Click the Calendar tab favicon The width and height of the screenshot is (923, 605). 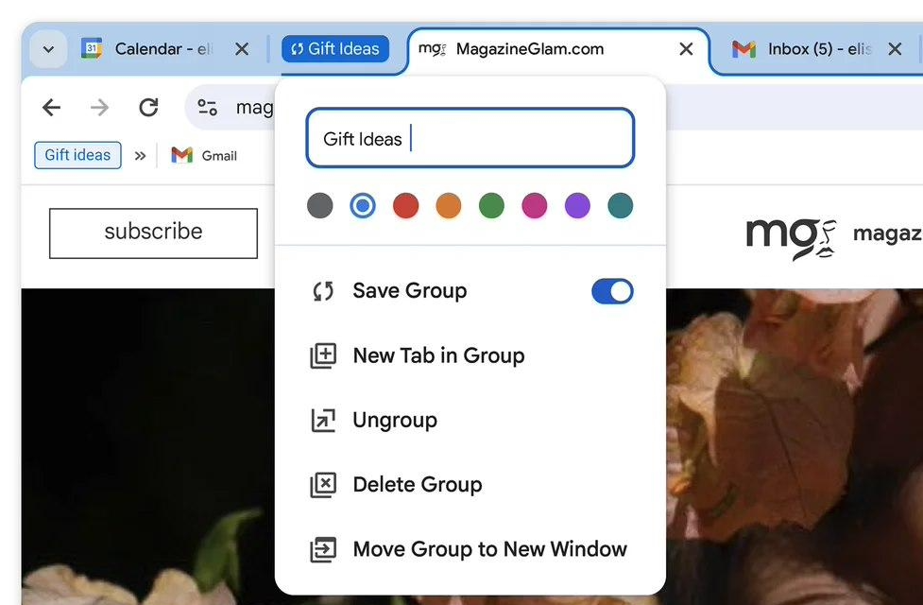pyautogui.click(x=92, y=48)
